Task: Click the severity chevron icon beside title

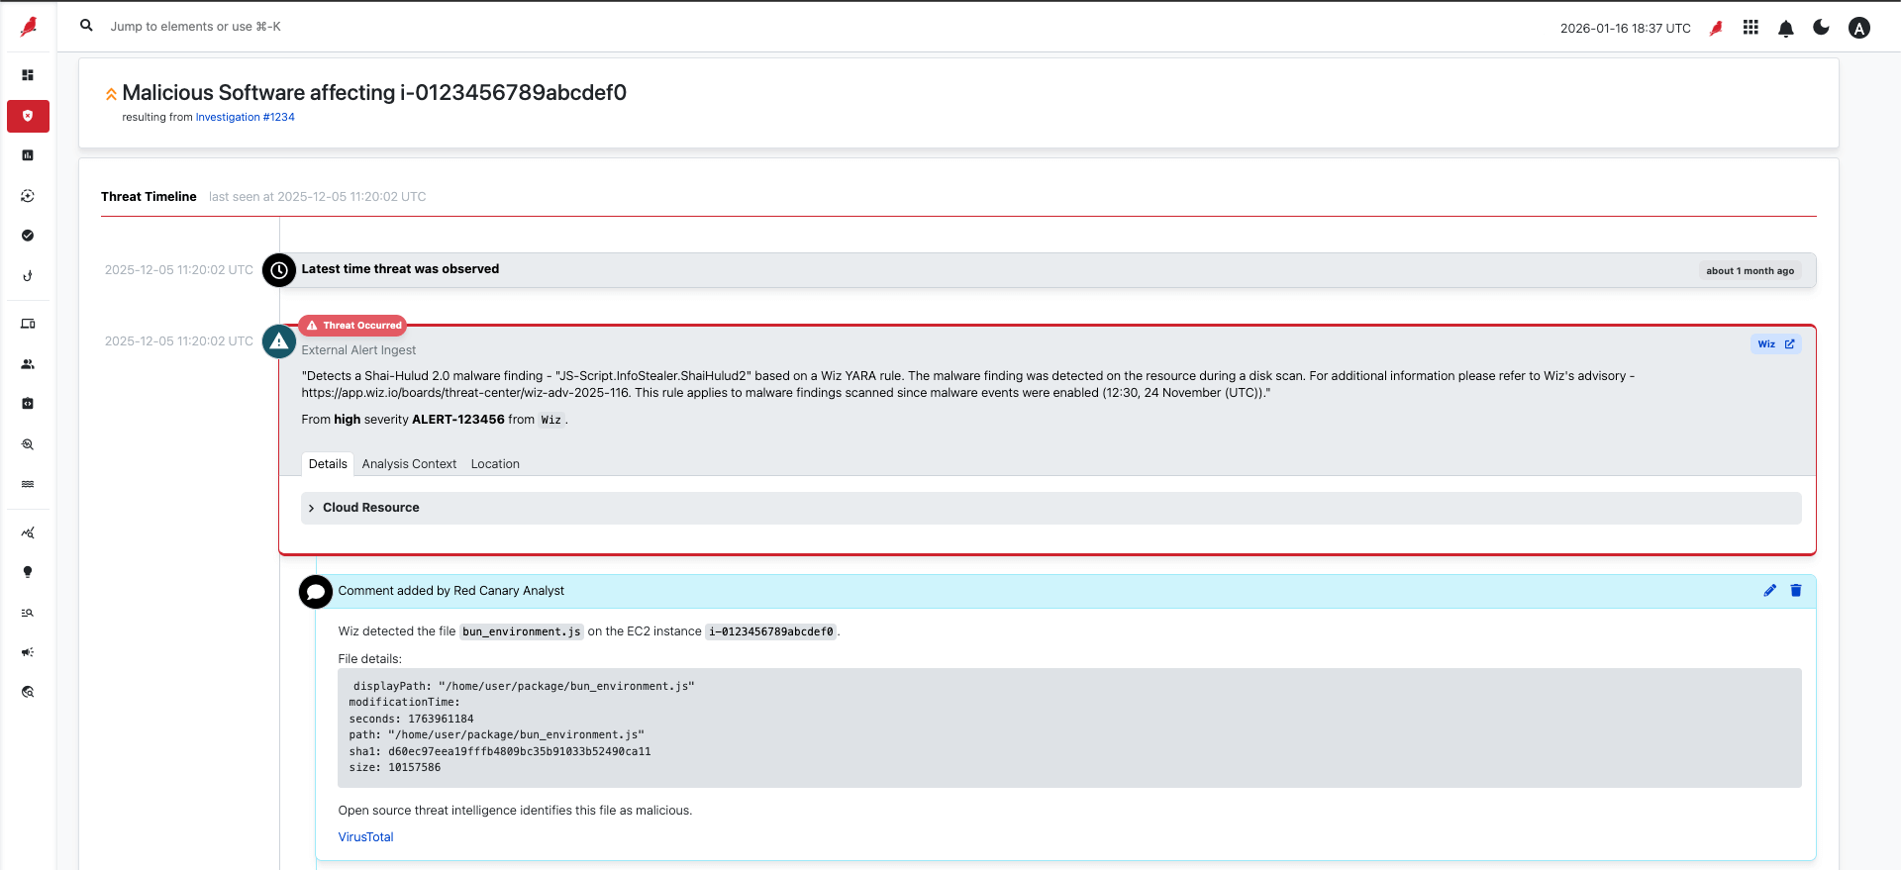Action: click(111, 94)
